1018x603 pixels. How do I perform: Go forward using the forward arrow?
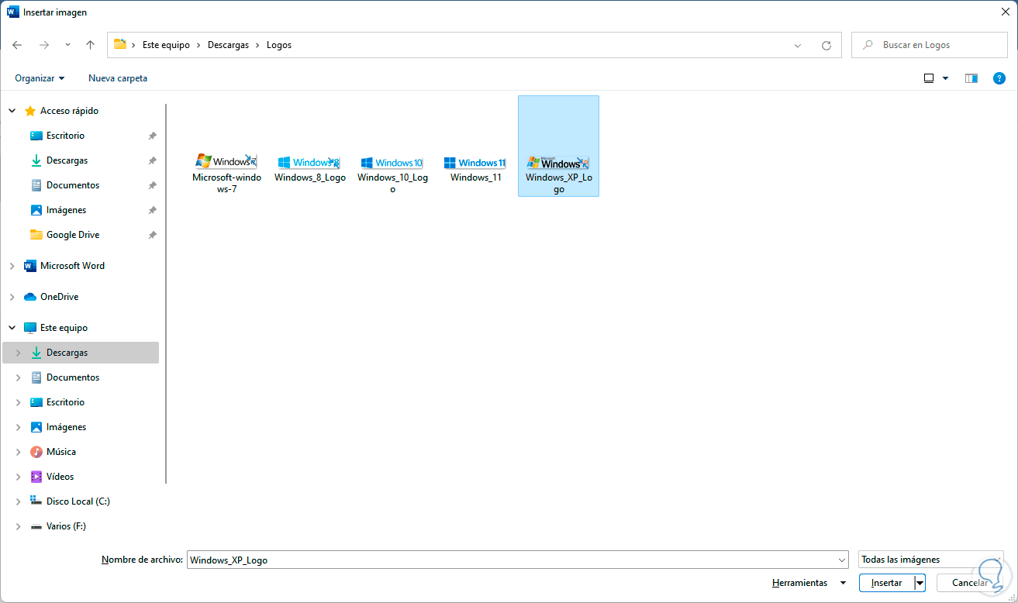point(43,45)
